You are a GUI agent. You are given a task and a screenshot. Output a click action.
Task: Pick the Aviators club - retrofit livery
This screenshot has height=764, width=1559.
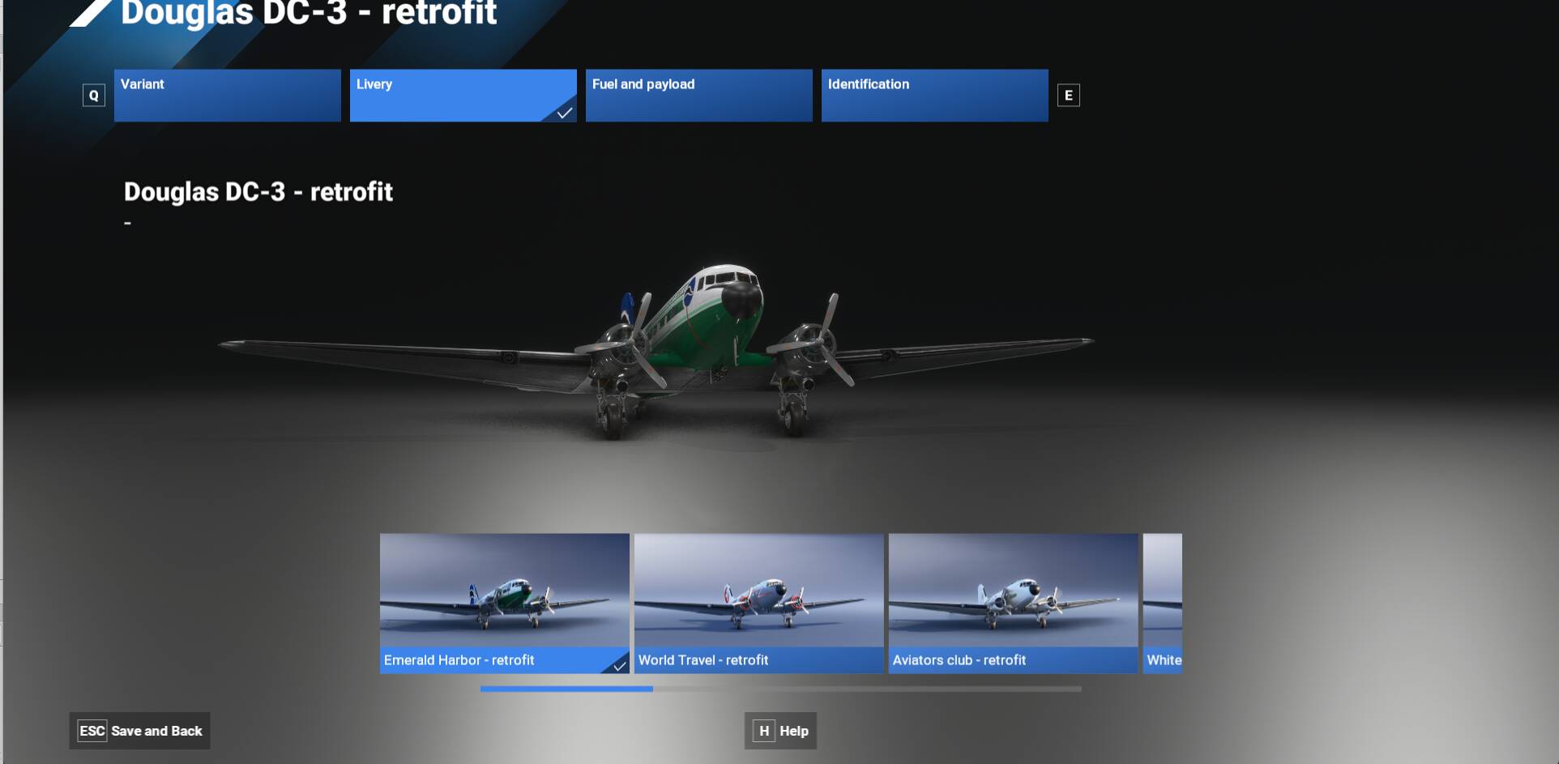pos(1014,604)
